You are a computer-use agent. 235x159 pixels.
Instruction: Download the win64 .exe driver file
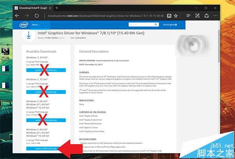46,120
